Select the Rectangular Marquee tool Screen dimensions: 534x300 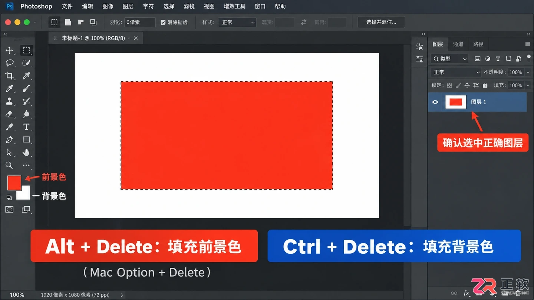point(26,50)
